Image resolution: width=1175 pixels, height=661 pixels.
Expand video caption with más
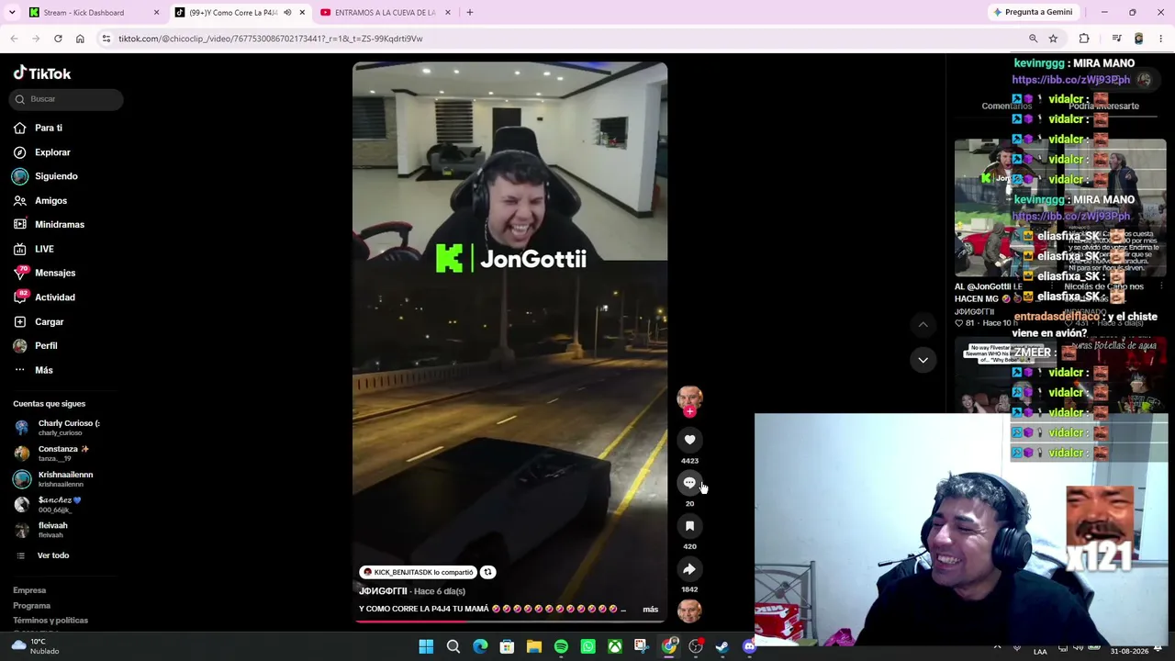tap(650, 610)
